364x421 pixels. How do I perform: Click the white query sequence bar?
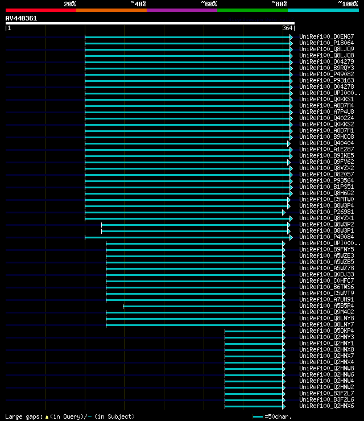150,23
